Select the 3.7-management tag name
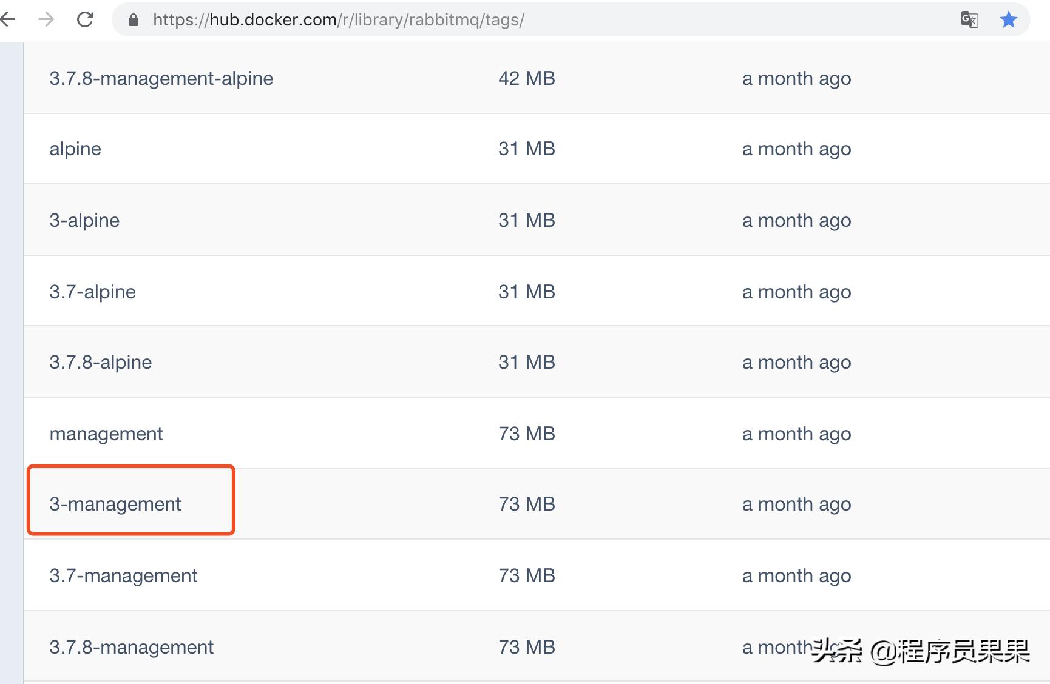1050x684 pixels. 123,576
